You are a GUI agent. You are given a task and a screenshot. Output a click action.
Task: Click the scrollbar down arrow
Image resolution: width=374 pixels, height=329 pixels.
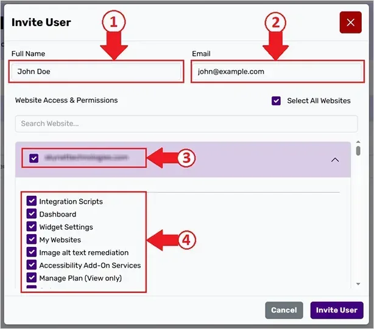click(358, 285)
